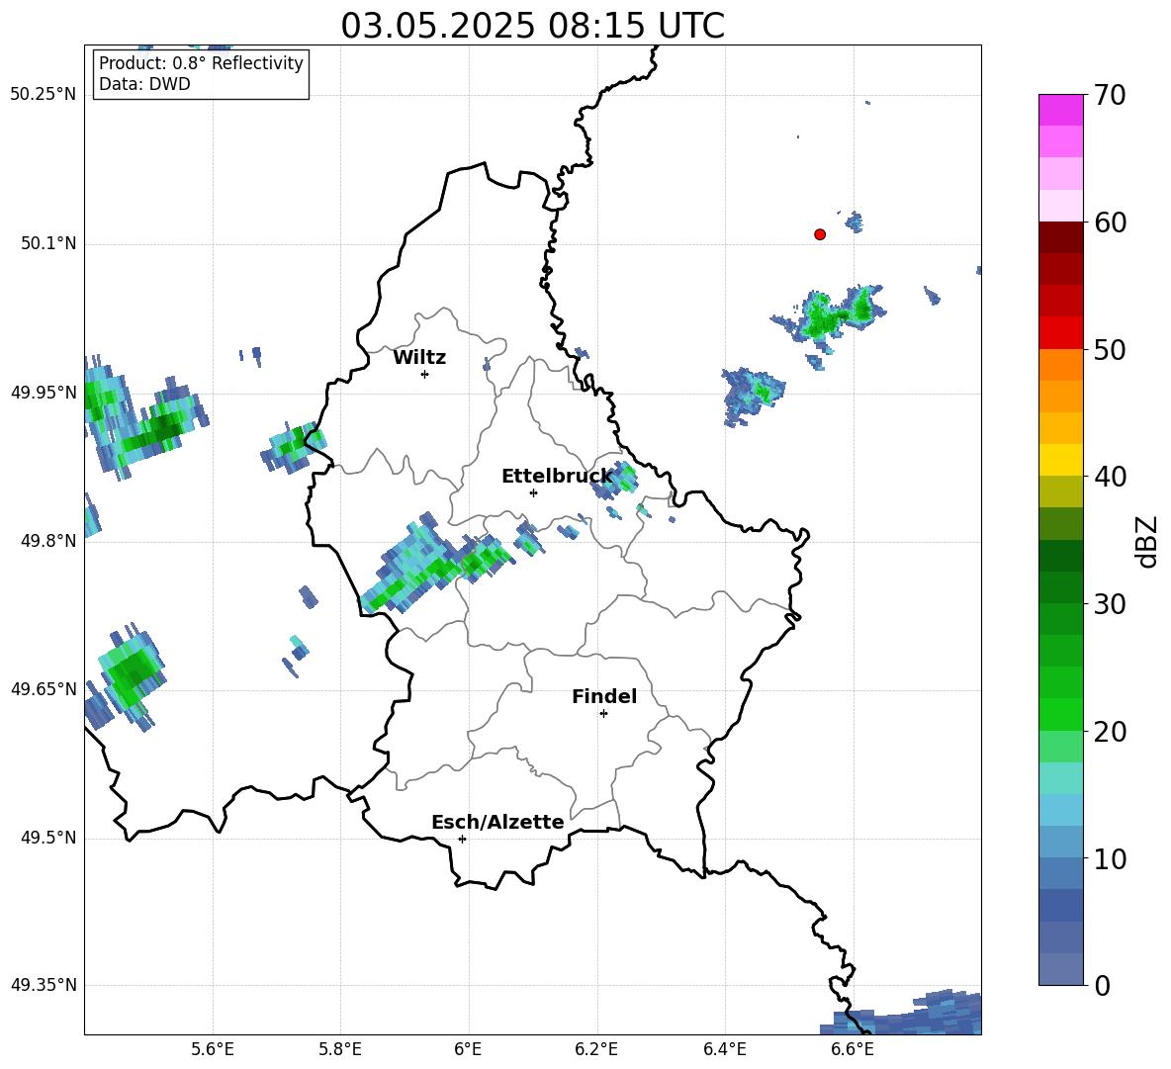This screenshot has width=1171, height=1069.
Task: Click the Esch/Alzette station label
Action: (497, 822)
